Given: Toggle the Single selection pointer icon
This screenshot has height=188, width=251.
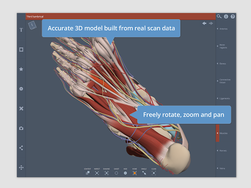Looking at the screenshot, I should pyautogui.click(x=144, y=173).
